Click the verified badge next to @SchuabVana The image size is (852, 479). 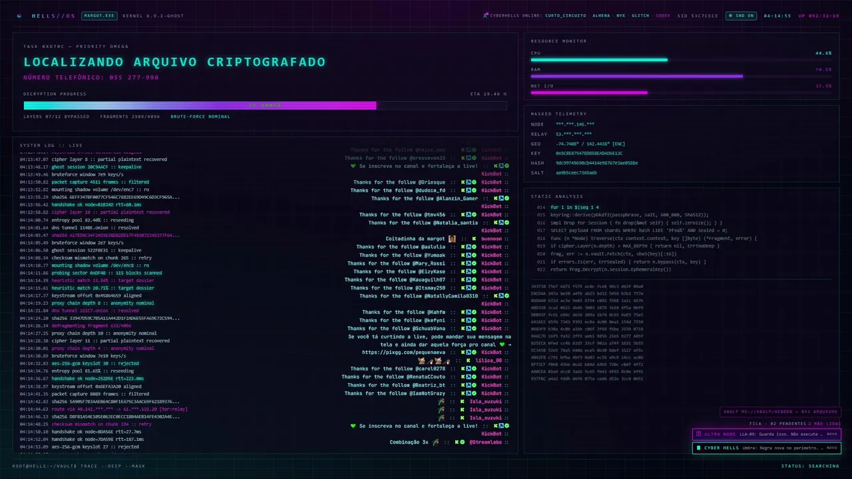point(475,329)
